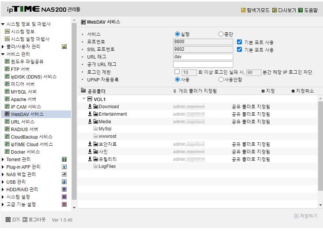This screenshot has height=231, width=323.
Task: Enable the 로그인 제한 checkbox
Action: pyautogui.click(x=177, y=72)
